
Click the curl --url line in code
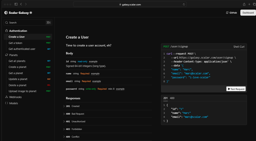point(204,58)
